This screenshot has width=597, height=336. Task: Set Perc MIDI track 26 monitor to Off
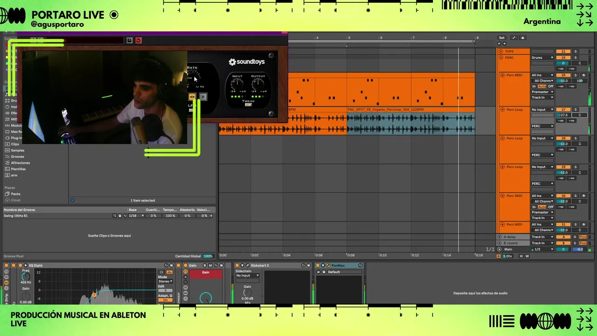(550, 86)
